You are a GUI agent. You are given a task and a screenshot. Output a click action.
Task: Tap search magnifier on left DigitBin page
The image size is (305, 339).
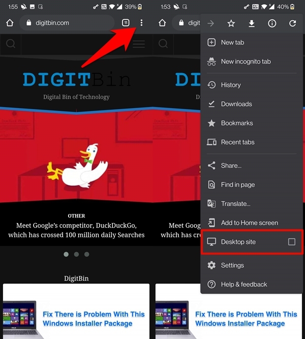coord(11,44)
